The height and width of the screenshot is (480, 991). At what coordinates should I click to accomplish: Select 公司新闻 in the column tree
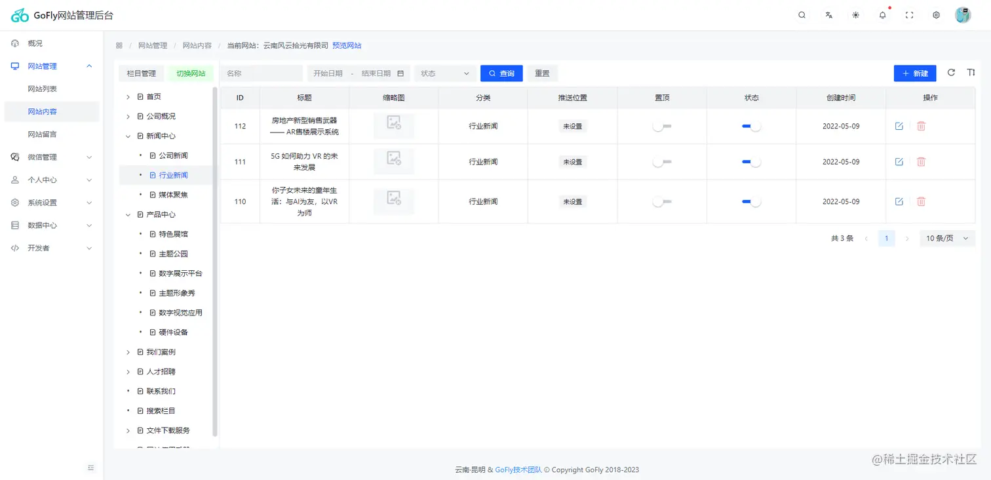(x=173, y=156)
